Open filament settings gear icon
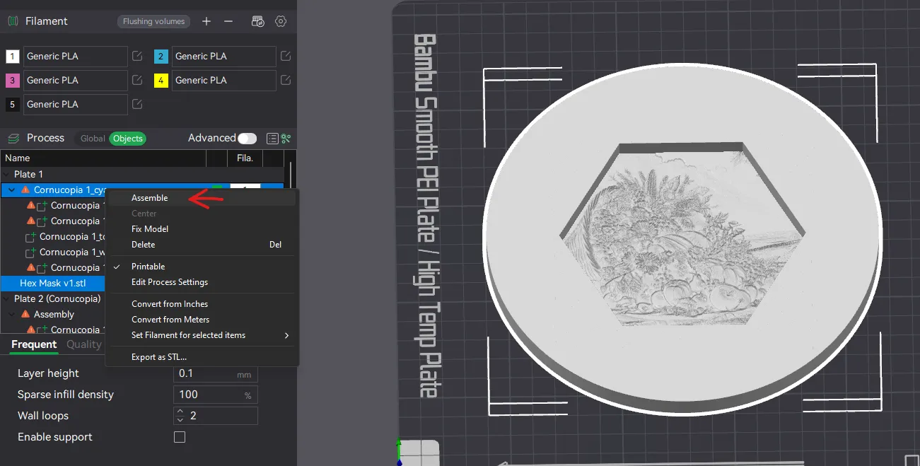 click(x=281, y=21)
